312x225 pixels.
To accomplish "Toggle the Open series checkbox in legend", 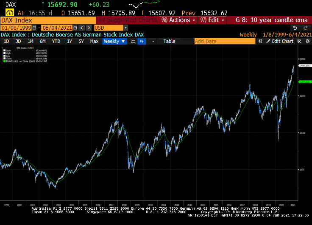I will 4,51.
